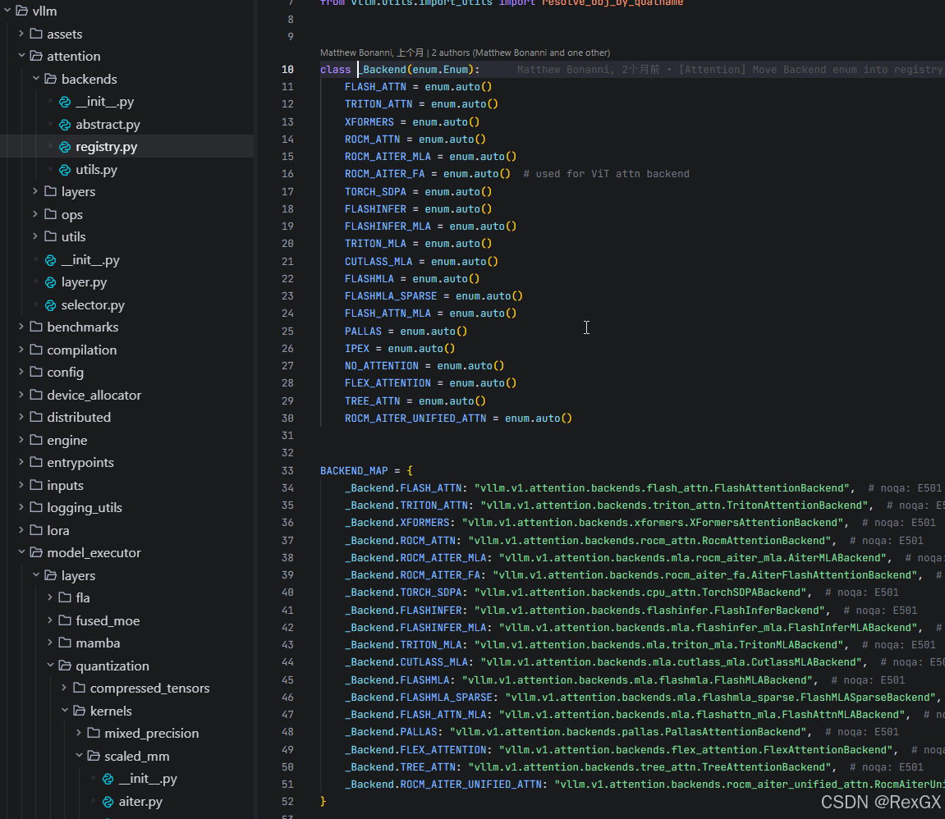
Task: Collapse the model_executor folder chevron
Action: click(x=21, y=552)
